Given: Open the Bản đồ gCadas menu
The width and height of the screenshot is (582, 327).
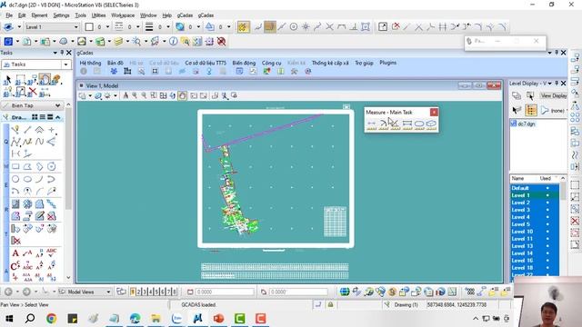Looking at the screenshot, I should click(x=115, y=63).
